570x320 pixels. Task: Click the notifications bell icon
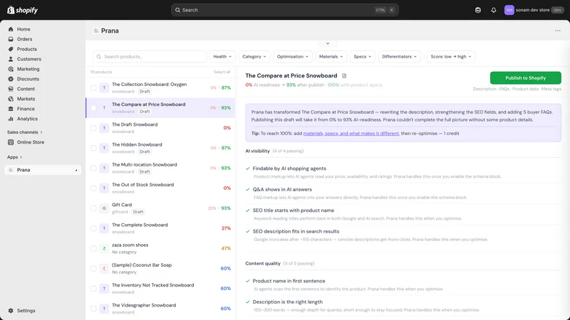[x=493, y=10]
